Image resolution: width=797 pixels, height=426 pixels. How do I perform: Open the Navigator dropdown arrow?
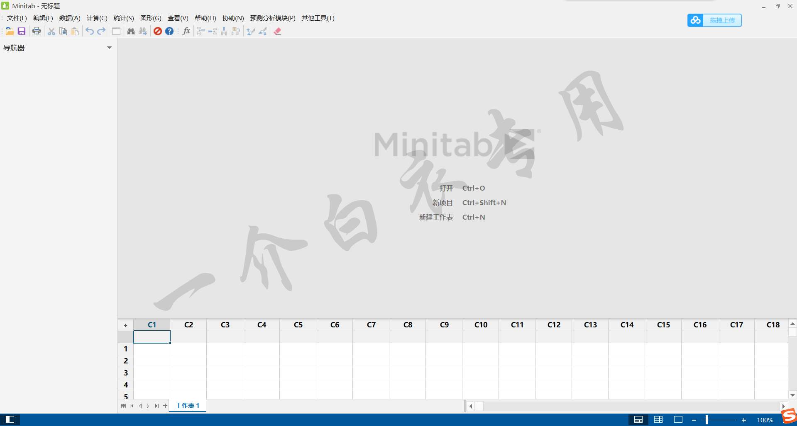pos(110,48)
